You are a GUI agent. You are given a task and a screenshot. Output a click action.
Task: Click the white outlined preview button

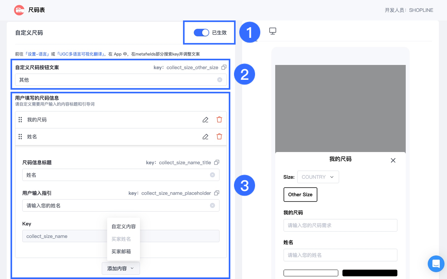311,273
